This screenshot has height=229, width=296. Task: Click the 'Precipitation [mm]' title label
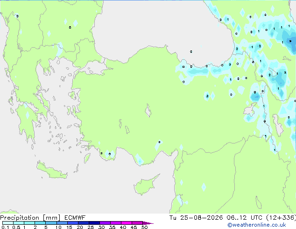pos(30,218)
